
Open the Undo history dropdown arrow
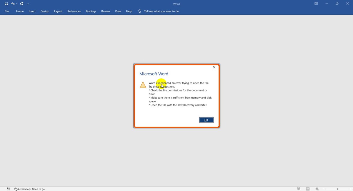coord(17,4)
